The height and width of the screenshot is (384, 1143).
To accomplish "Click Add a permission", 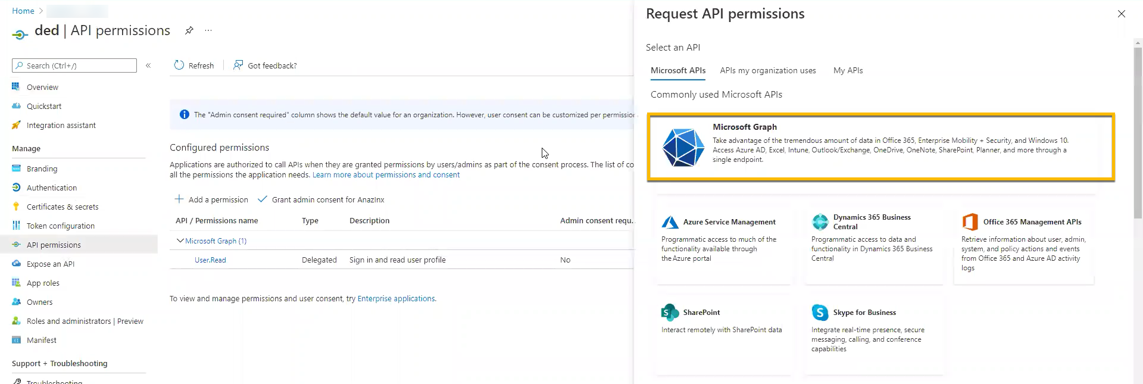I will [x=211, y=199].
